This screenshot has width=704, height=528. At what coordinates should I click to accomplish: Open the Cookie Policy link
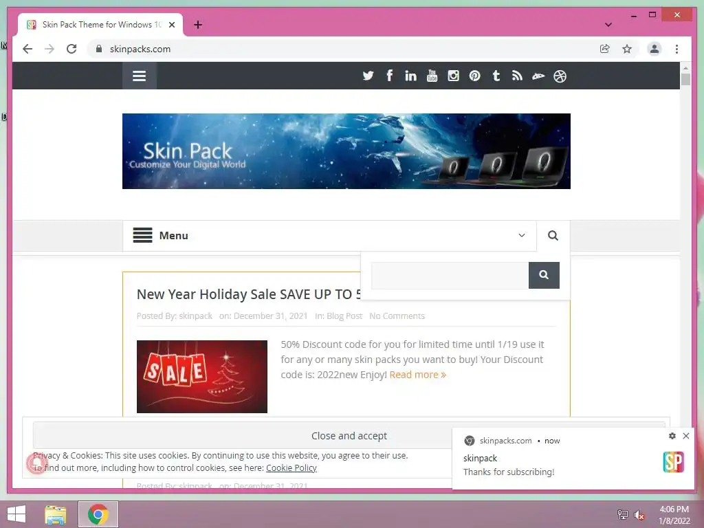tap(291, 467)
